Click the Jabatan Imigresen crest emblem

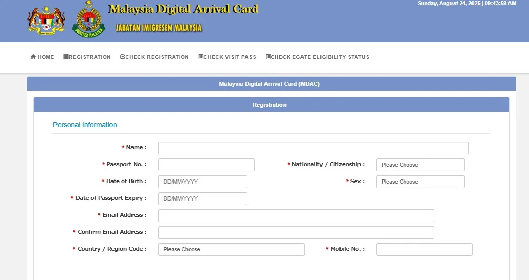pos(89,19)
